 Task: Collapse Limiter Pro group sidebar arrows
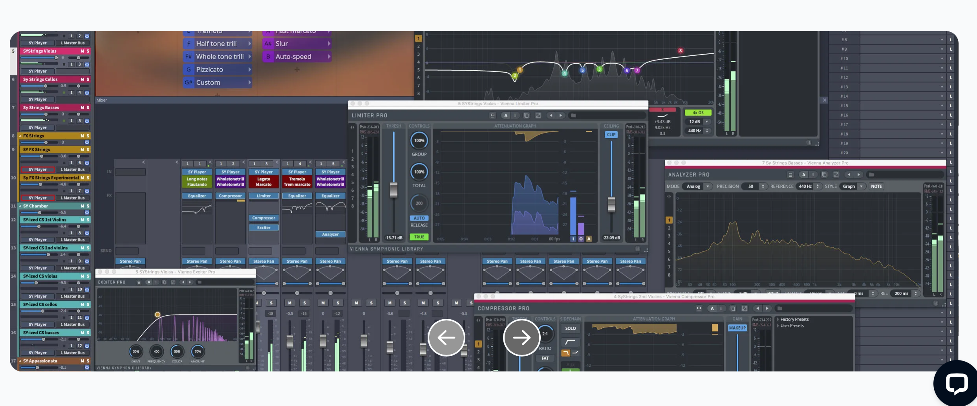(x=352, y=127)
